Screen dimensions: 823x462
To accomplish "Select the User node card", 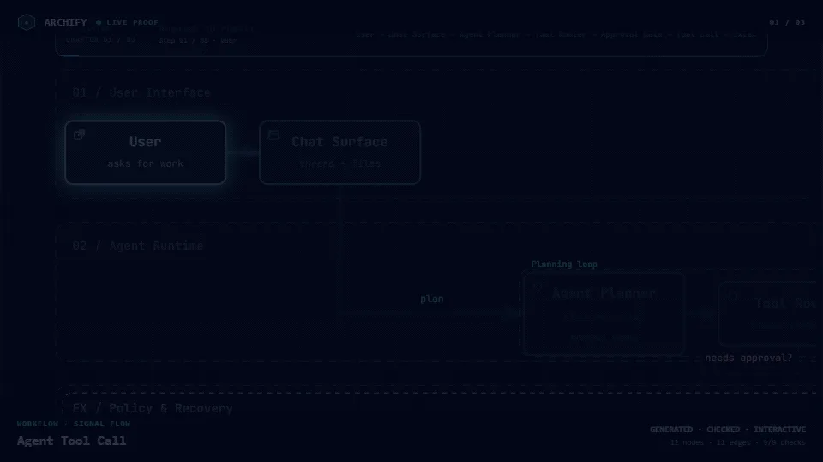I will pyautogui.click(x=146, y=152).
